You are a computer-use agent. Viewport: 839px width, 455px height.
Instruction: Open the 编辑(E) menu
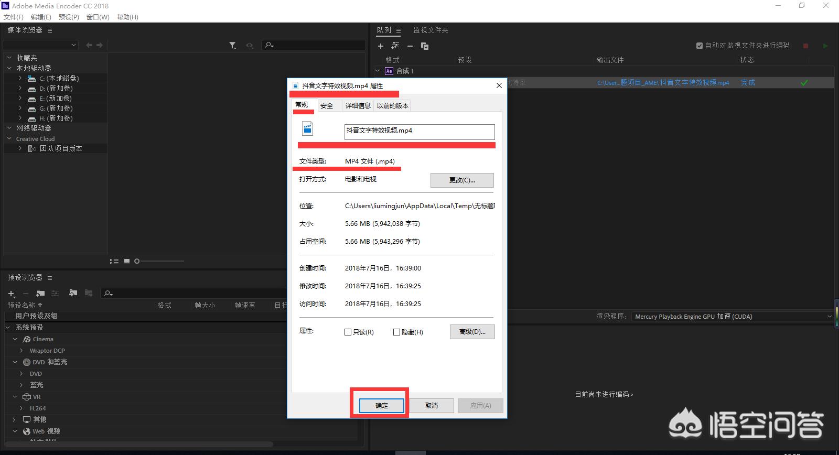pos(41,17)
